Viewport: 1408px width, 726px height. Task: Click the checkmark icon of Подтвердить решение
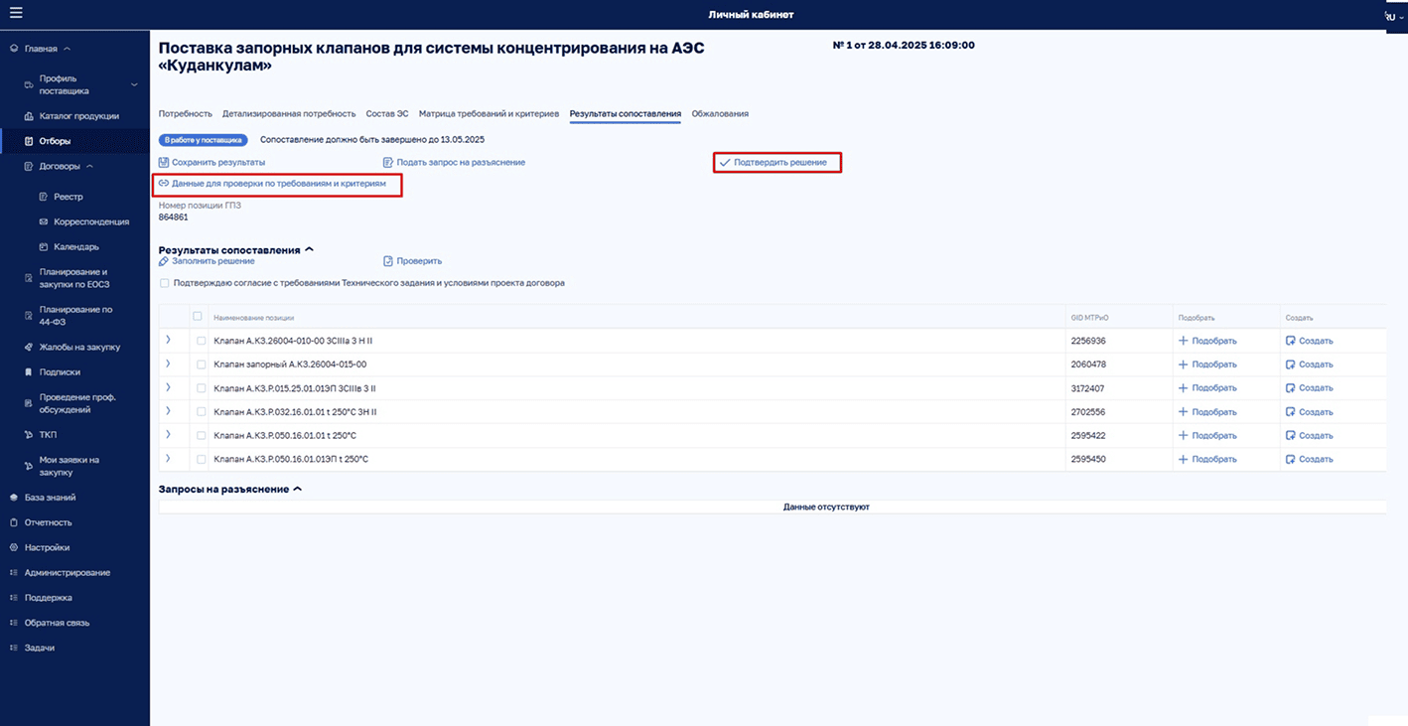pyautogui.click(x=725, y=162)
